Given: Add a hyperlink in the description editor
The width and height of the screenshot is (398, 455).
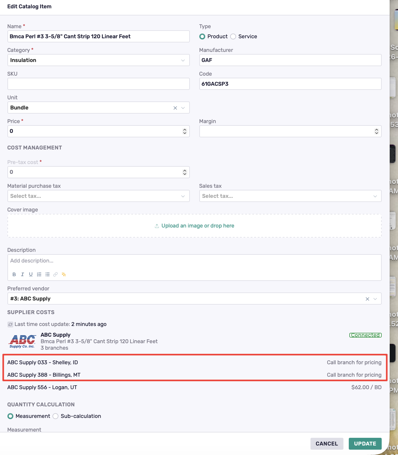Looking at the screenshot, I should [55, 274].
